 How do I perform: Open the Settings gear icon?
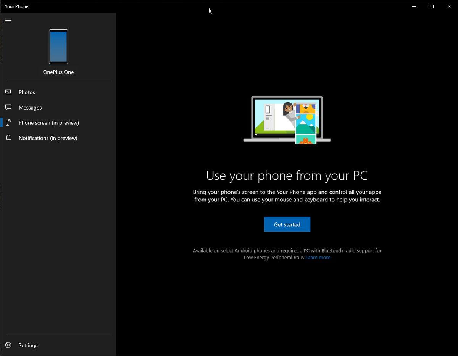(x=8, y=345)
